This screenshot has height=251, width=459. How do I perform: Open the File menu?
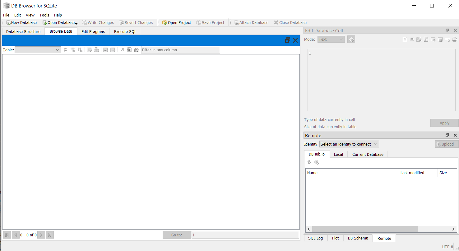(x=6, y=15)
